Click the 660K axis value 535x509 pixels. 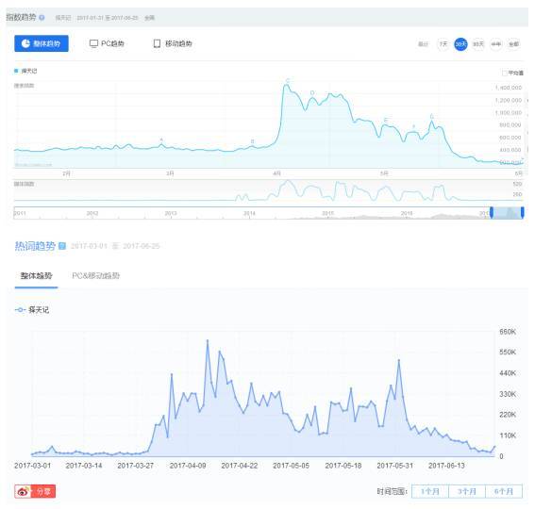(508, 332)
